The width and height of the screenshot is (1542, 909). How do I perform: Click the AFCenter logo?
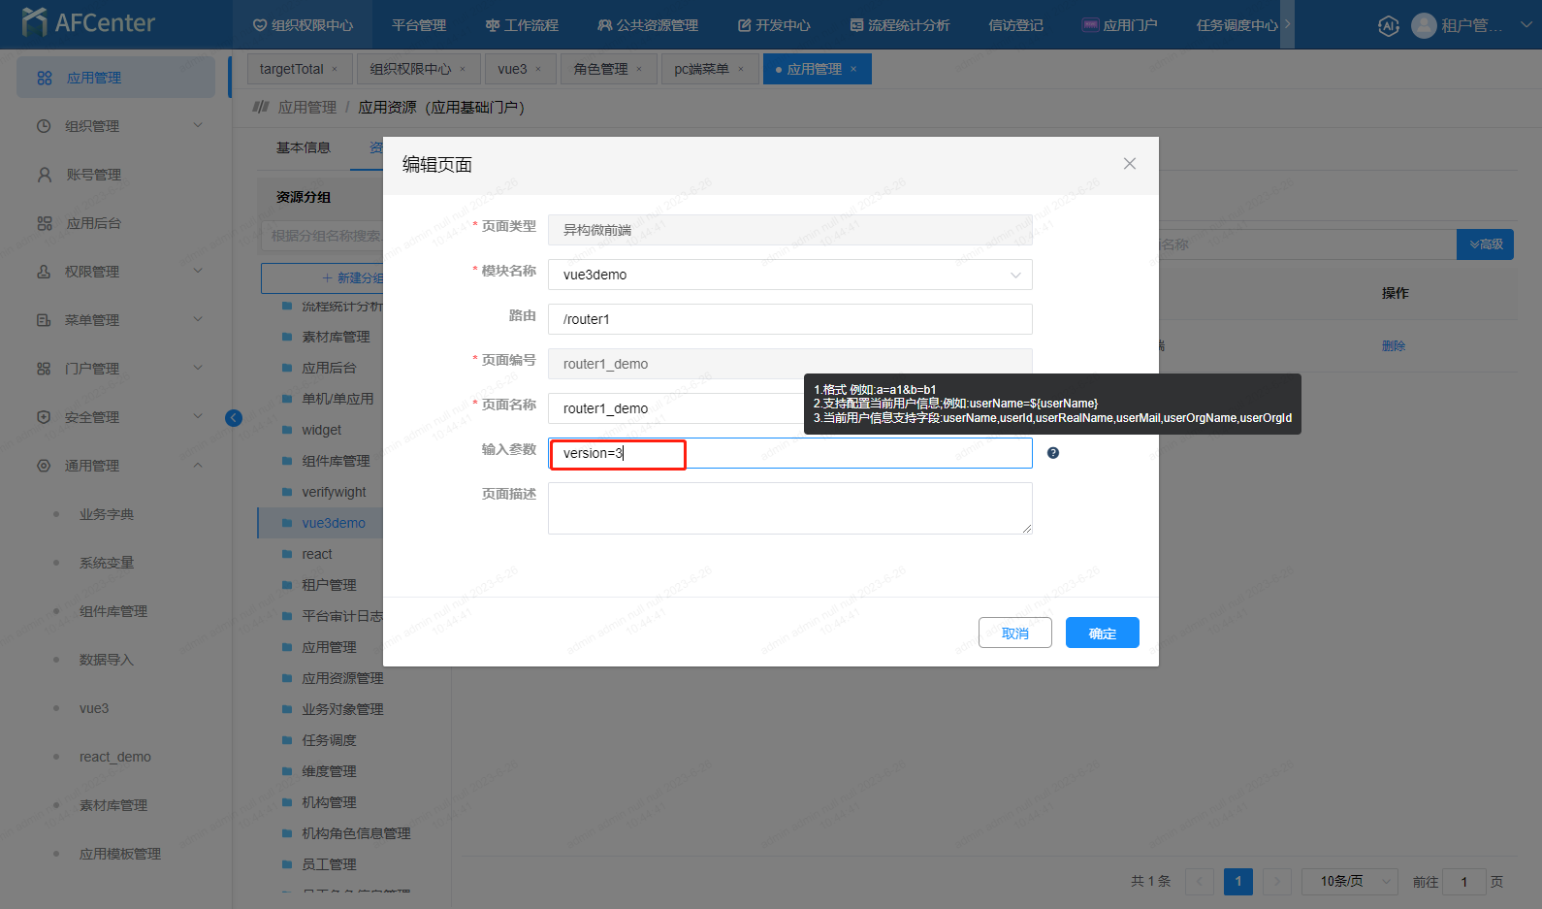tap(89, 22)
